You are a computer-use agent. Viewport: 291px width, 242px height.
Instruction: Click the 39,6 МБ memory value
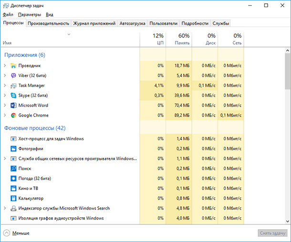(182, 95)
